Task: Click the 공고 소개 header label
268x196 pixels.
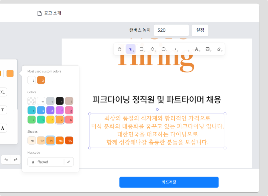Action: pyautogui.click(x=52, y=13)
